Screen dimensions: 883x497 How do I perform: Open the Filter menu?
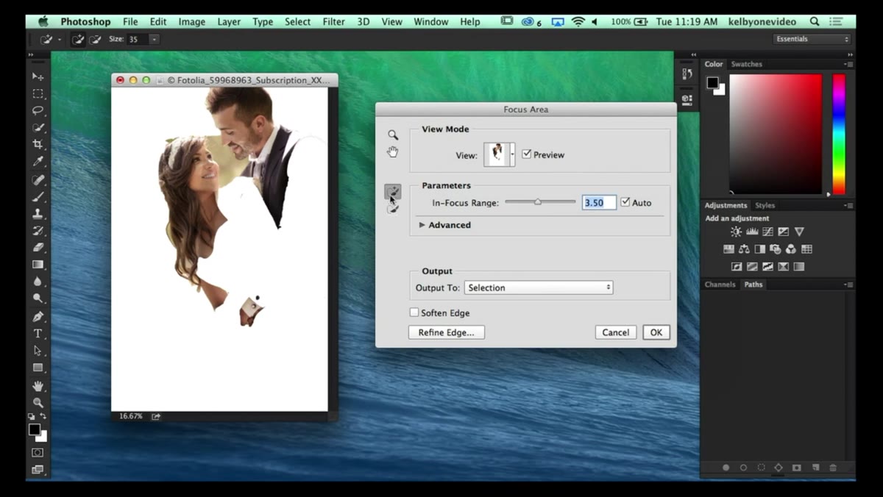[333, 21]
